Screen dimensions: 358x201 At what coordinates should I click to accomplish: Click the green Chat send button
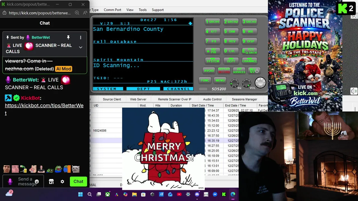pyautogui.click(x=78, y=181)
